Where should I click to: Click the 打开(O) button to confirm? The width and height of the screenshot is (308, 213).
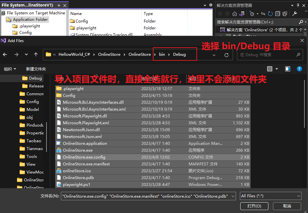click(254, 206)
